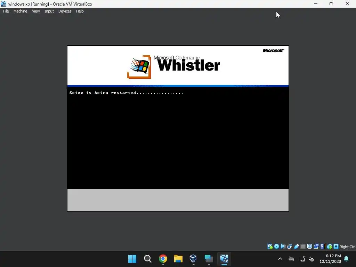
Task: Click the muted volume tray icon
Action: point(311,259)
